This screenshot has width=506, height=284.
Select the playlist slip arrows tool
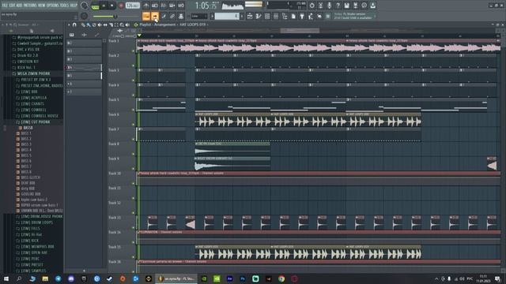pyautogui.click(x=105, y=24)
